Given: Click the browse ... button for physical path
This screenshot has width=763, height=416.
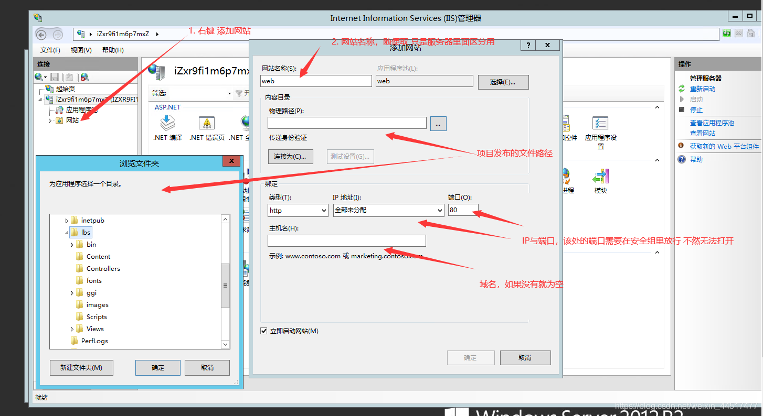Looking at the screenshot, I should [x=438, y=123].
